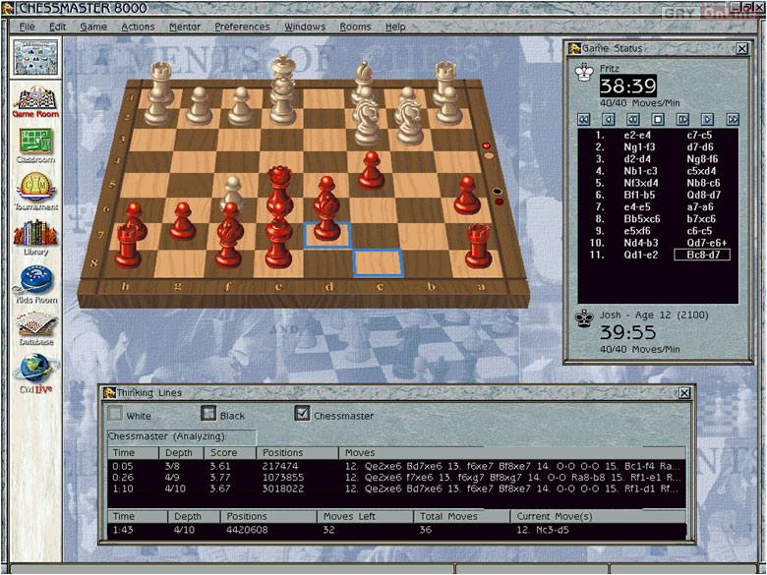Viewport: 767px width, 575px height.
Task: Enable the Black thinking lines checkbox
Action: pos(208,414)
